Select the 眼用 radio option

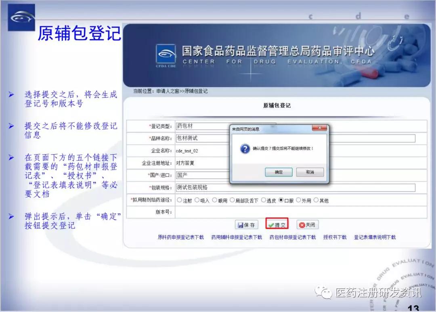215,200
